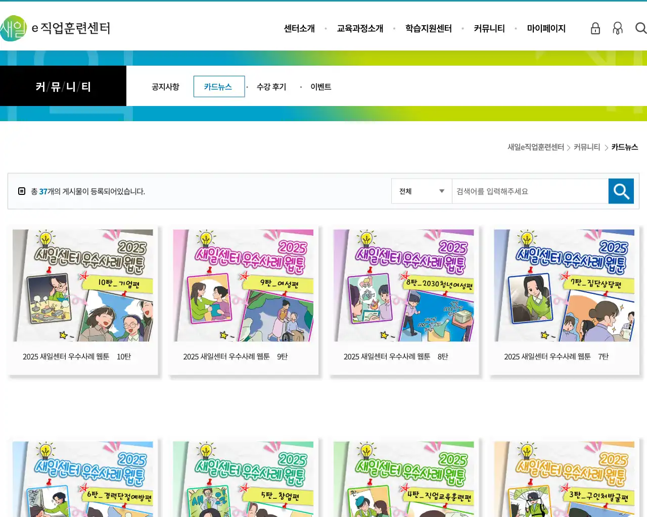This screenshot has height=517, width=647.
Task: Open the login lock icon
Action: tap(595, 28)
